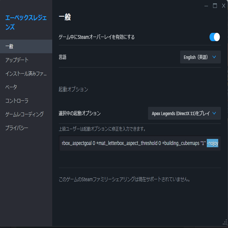Click the ゲーム中にSteamオーバーレイを有効にする label
Viewport: 228px width, 228px height.
click(x=97, y=37)
